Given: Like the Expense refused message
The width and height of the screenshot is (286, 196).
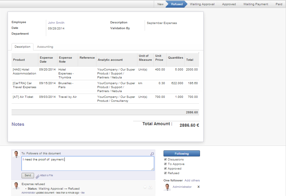Looking at the screenshot, I should (83, 193).
